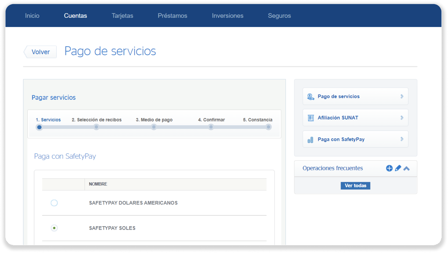Select SafetyPay Dolares Americanos radio button
The image size is (448, 253).
tap(54, 203)
